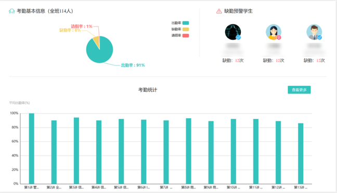Toggle 缺勤率 legend yellow swatch
Image resolution: width=337 pixels, height=193 pixels.
tap(186, 29)
